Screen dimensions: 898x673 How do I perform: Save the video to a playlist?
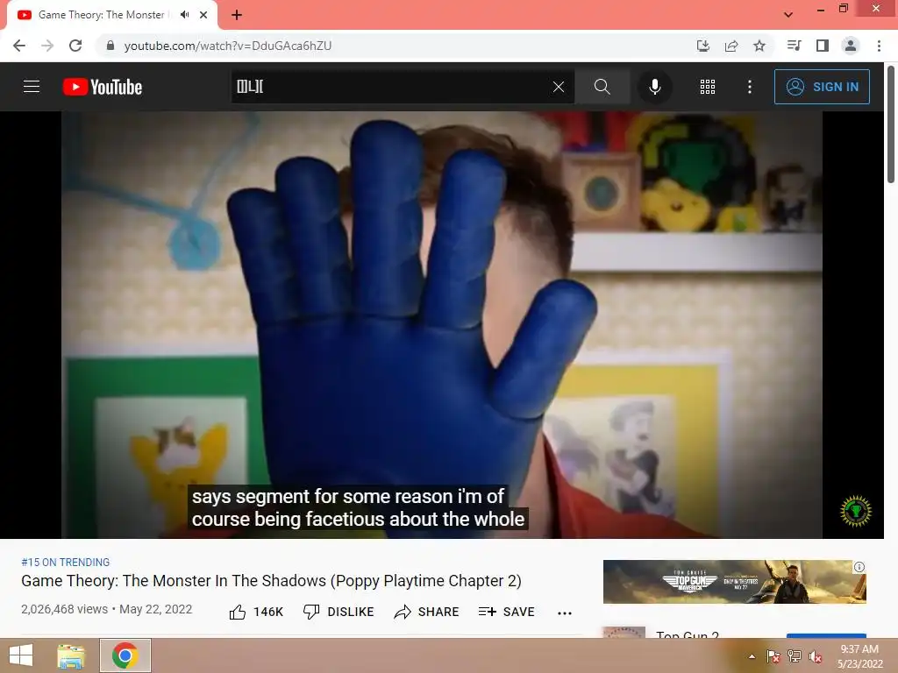point(506,612)
